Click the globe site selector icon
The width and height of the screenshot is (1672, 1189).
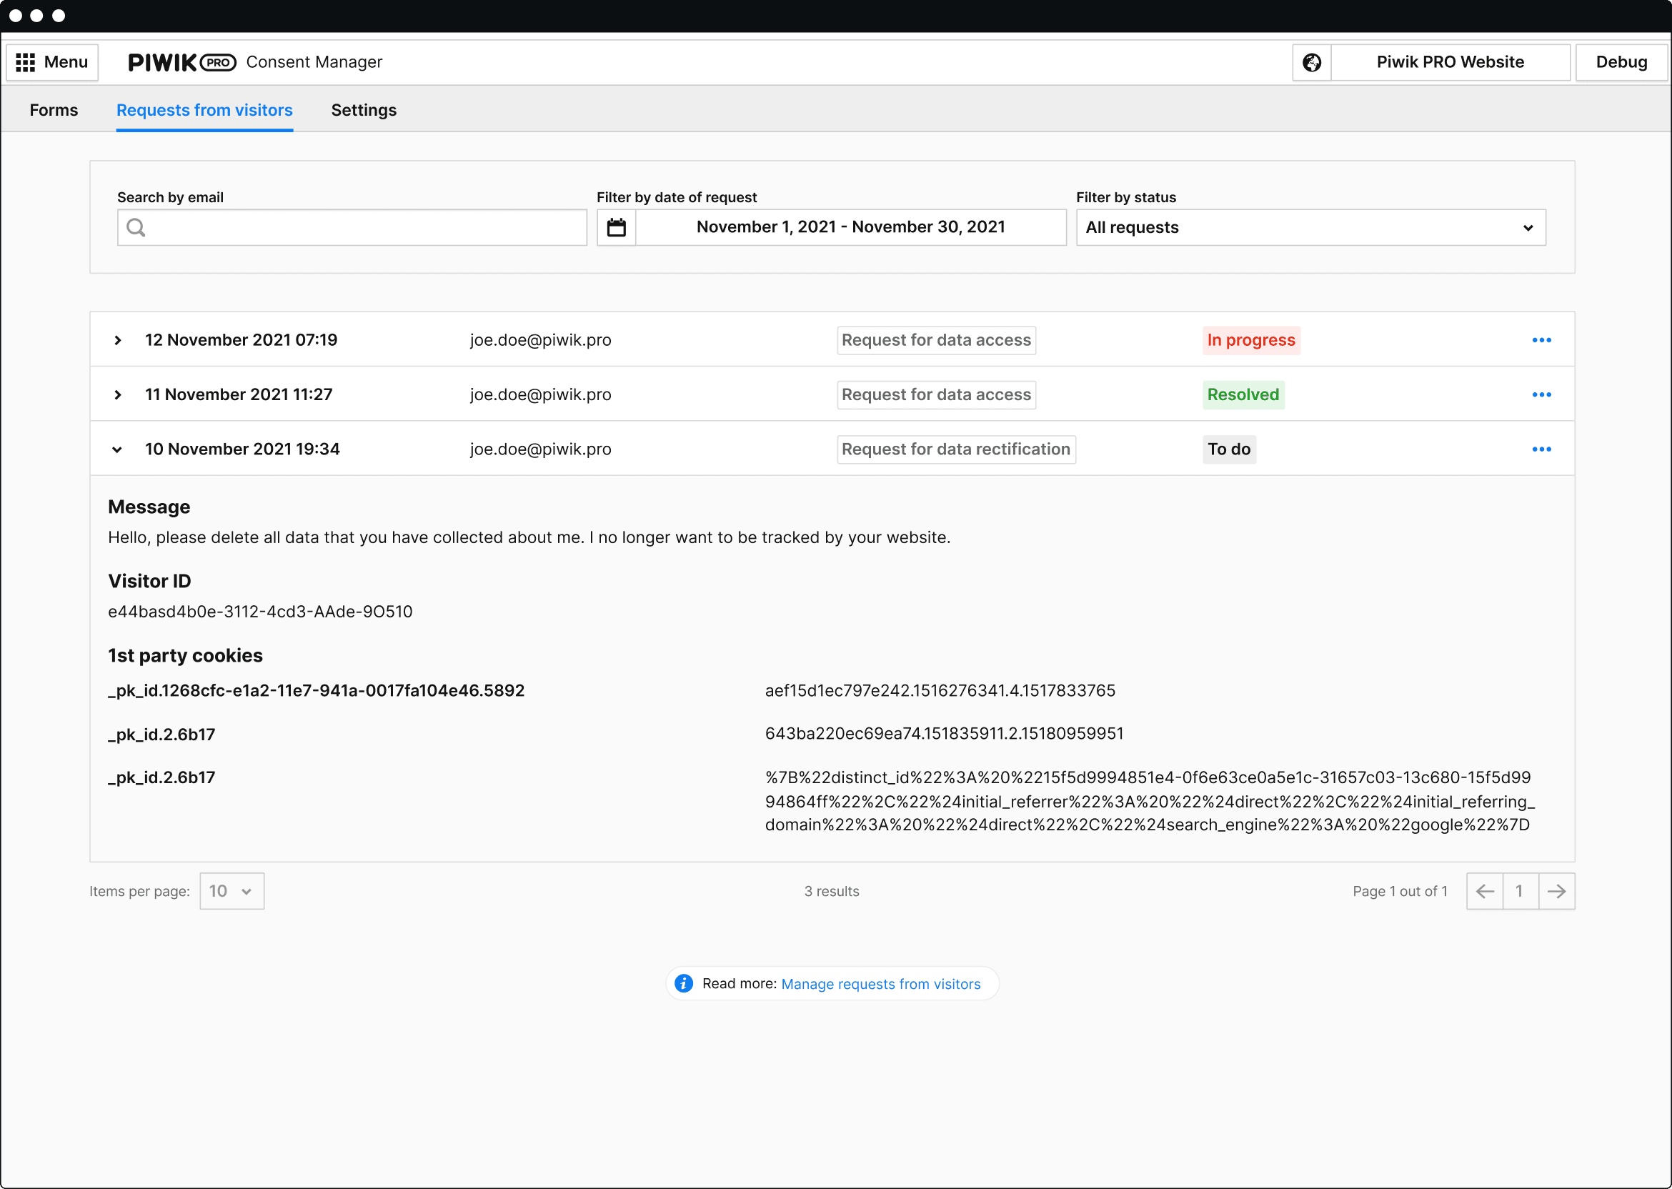1312,62
